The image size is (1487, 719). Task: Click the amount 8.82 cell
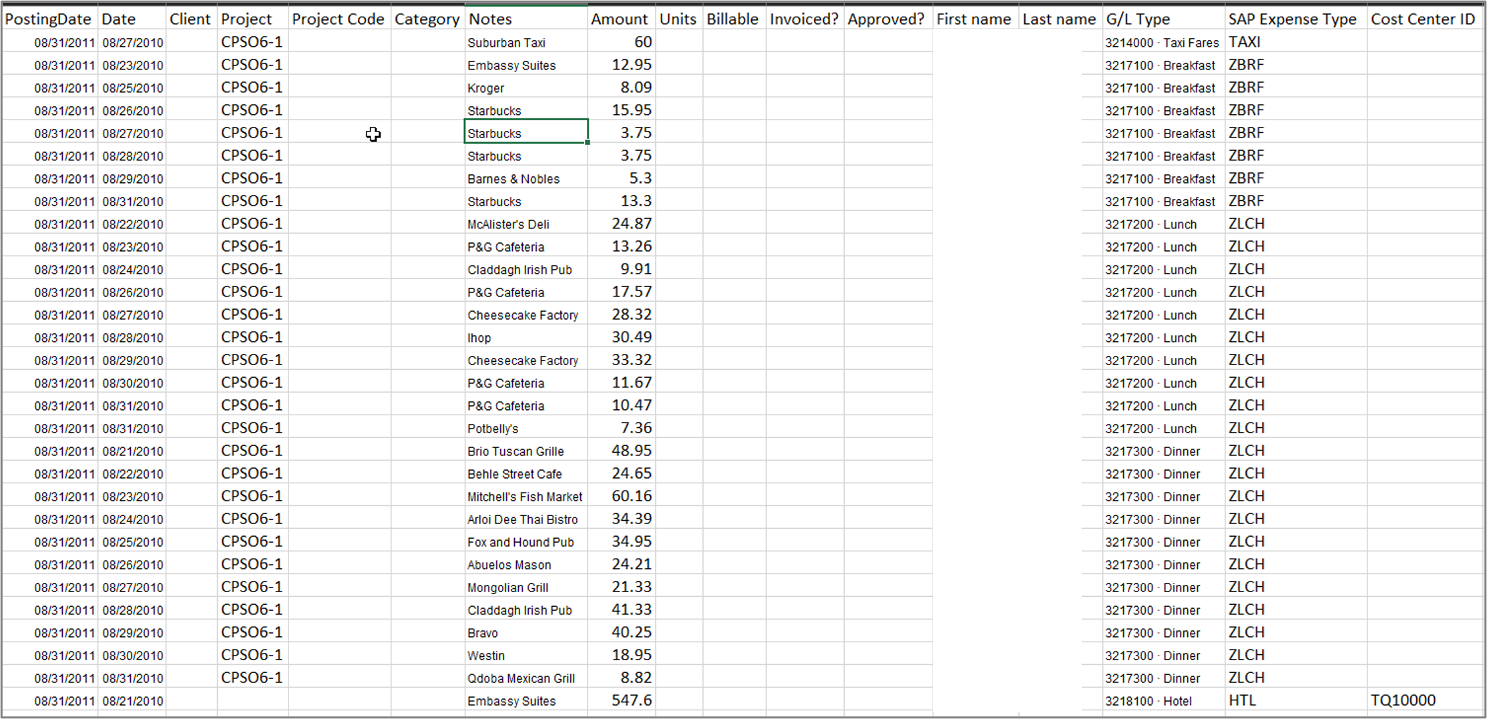(x=622, y=678)
